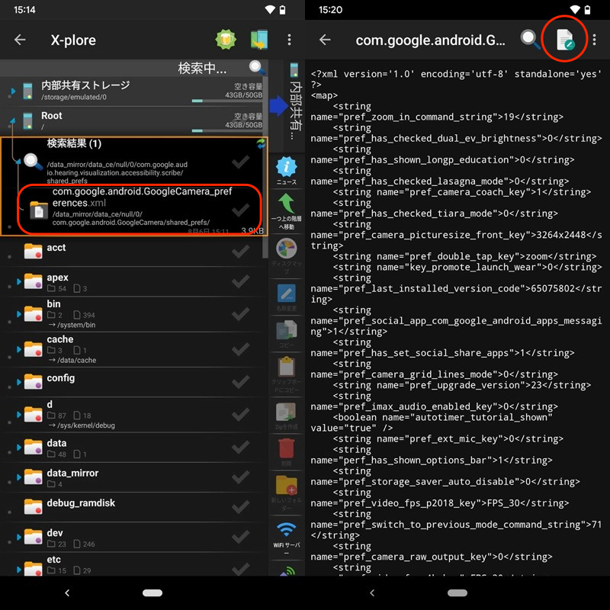Open X-plore three-dot overflow menu

coord(289,40)
